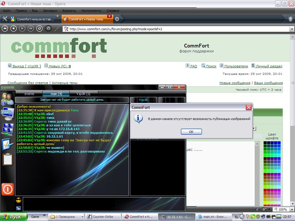Open the Закладки menu in Opera

point(50,11)
